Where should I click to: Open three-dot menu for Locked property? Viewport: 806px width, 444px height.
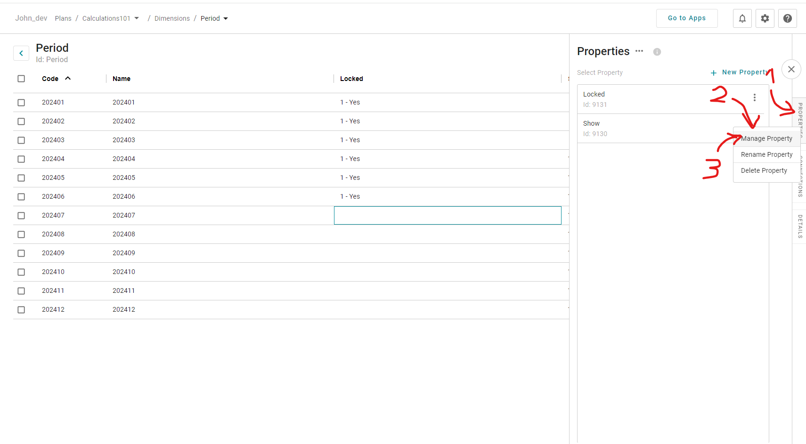(x=754, y=97)
